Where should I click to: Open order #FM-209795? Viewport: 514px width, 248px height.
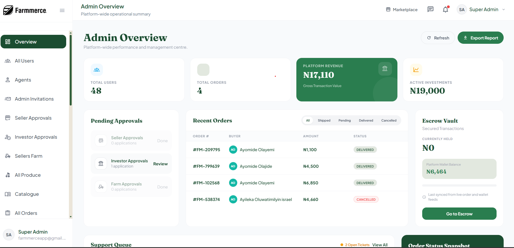point(206,150)
